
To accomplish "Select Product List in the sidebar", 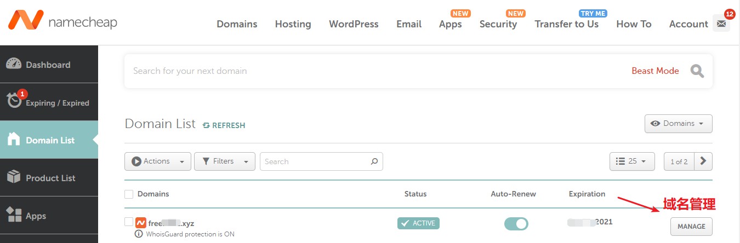I will [49, 178].
